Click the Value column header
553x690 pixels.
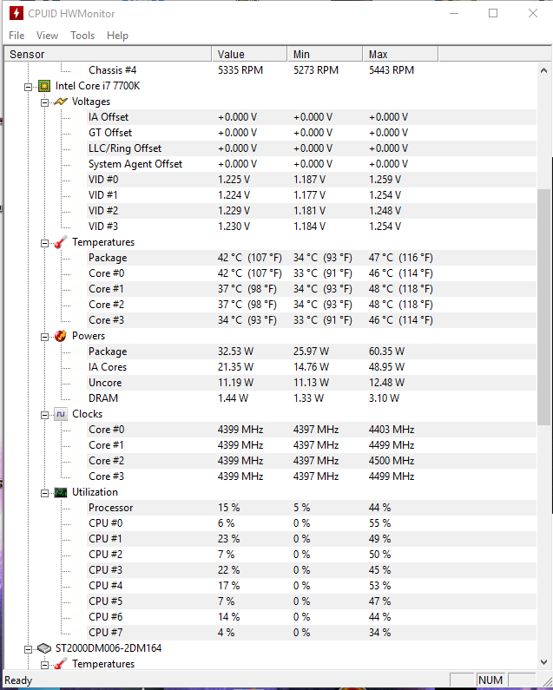[249, 54]
